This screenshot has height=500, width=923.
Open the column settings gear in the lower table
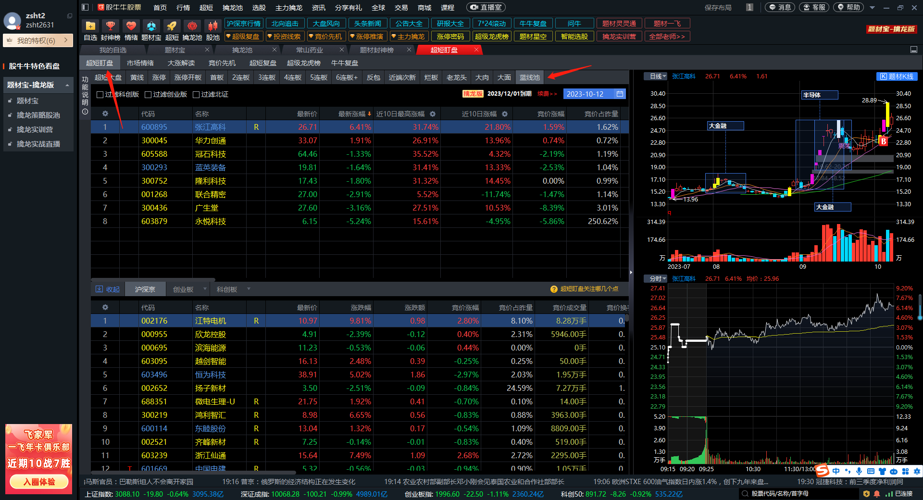(x=105, y=307)
